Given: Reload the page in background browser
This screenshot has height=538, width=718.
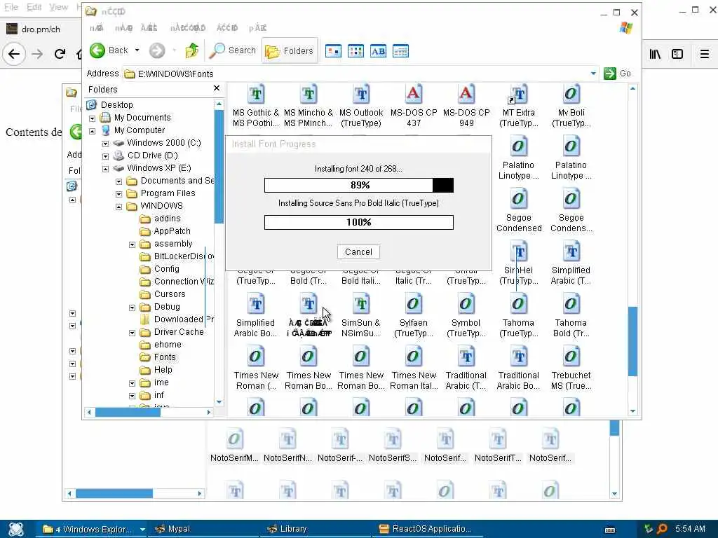Looking at the screenshot, I should coord(60,54).
